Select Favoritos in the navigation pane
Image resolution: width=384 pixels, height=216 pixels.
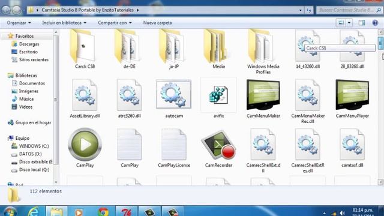coord(24,36)
